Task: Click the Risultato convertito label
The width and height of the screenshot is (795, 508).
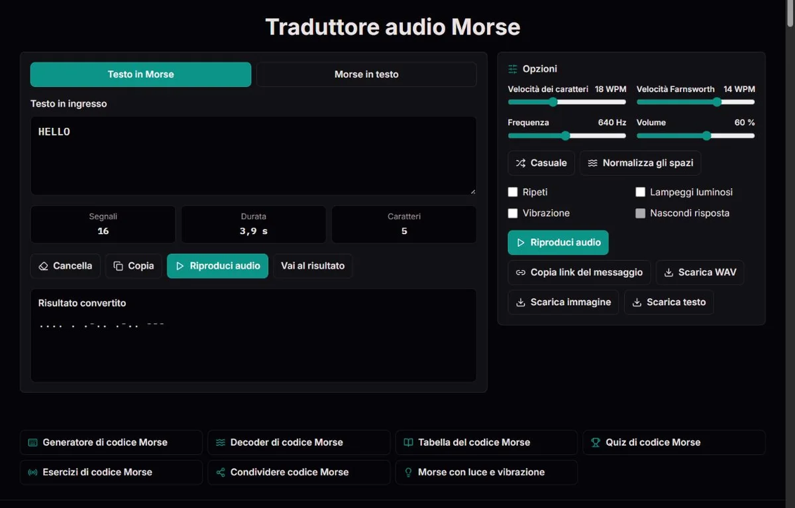Action: click(82, 303)
